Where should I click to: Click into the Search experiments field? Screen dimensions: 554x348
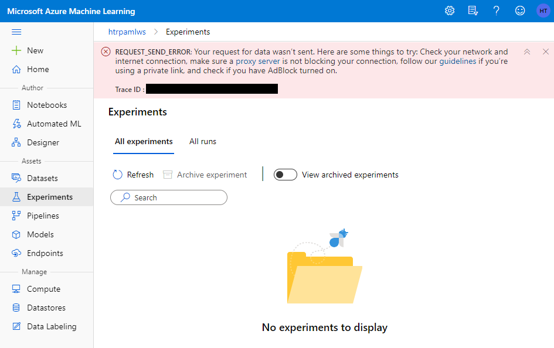(x=168, y=197)
